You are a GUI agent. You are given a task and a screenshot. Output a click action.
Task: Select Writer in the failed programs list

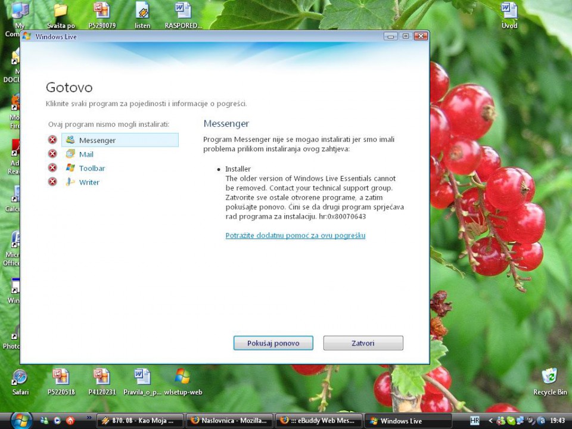[x=82, y=182]
